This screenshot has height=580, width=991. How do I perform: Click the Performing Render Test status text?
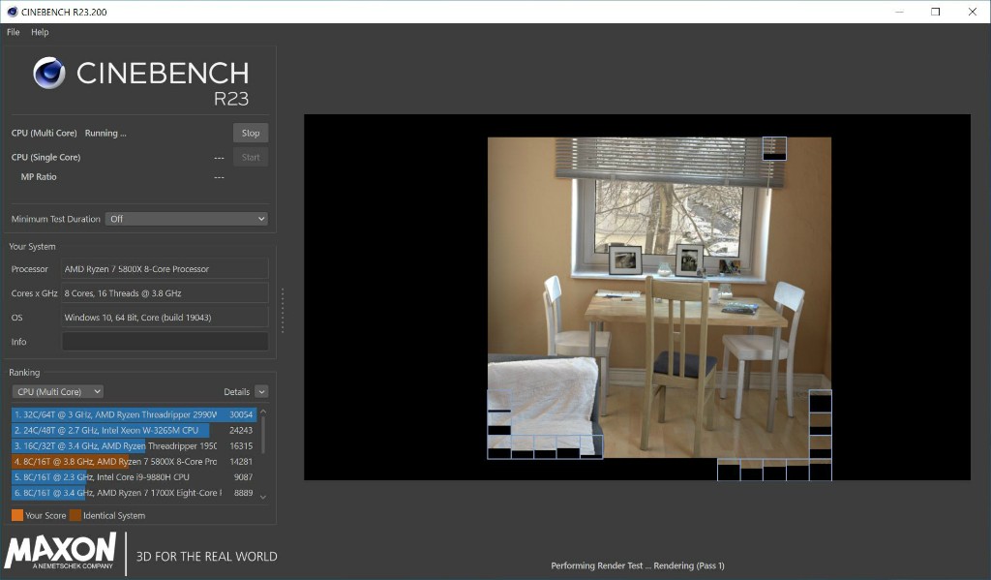pyautogui.click(x=638, y=565)
